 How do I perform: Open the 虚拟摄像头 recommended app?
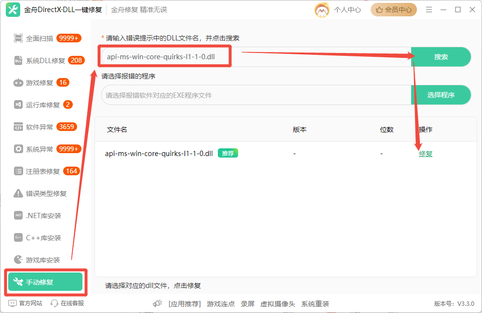[x=278, y=304]
